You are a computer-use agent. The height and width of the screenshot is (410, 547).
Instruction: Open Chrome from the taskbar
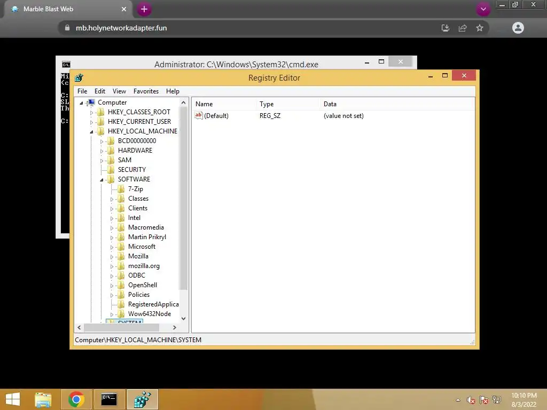coord(76,399)
